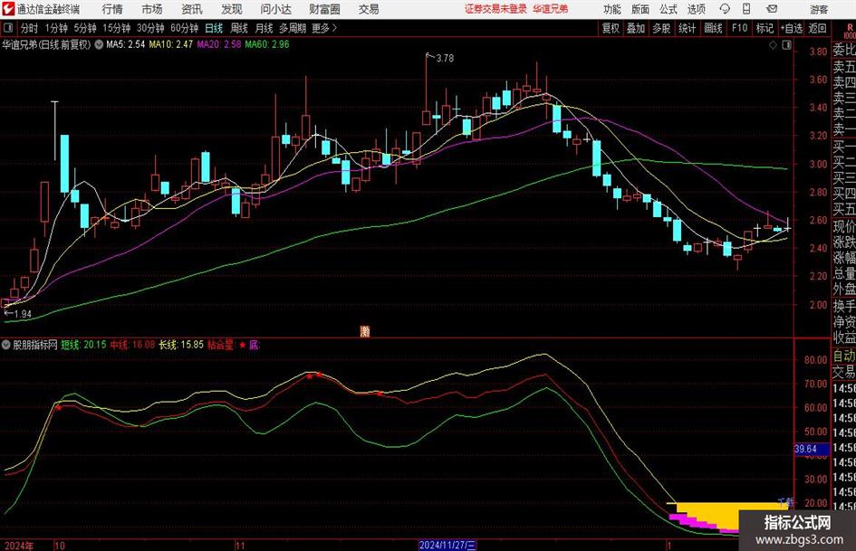Switch to the 1分钟 period tab
The height and width of the screenshot is (551, 856).
(55, 28)
